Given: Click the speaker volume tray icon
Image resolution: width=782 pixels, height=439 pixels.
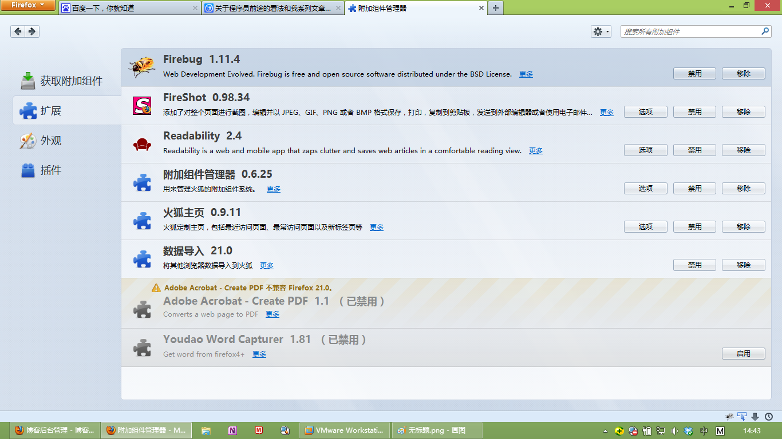Looking at the screenshot, I should click(674, 431).
